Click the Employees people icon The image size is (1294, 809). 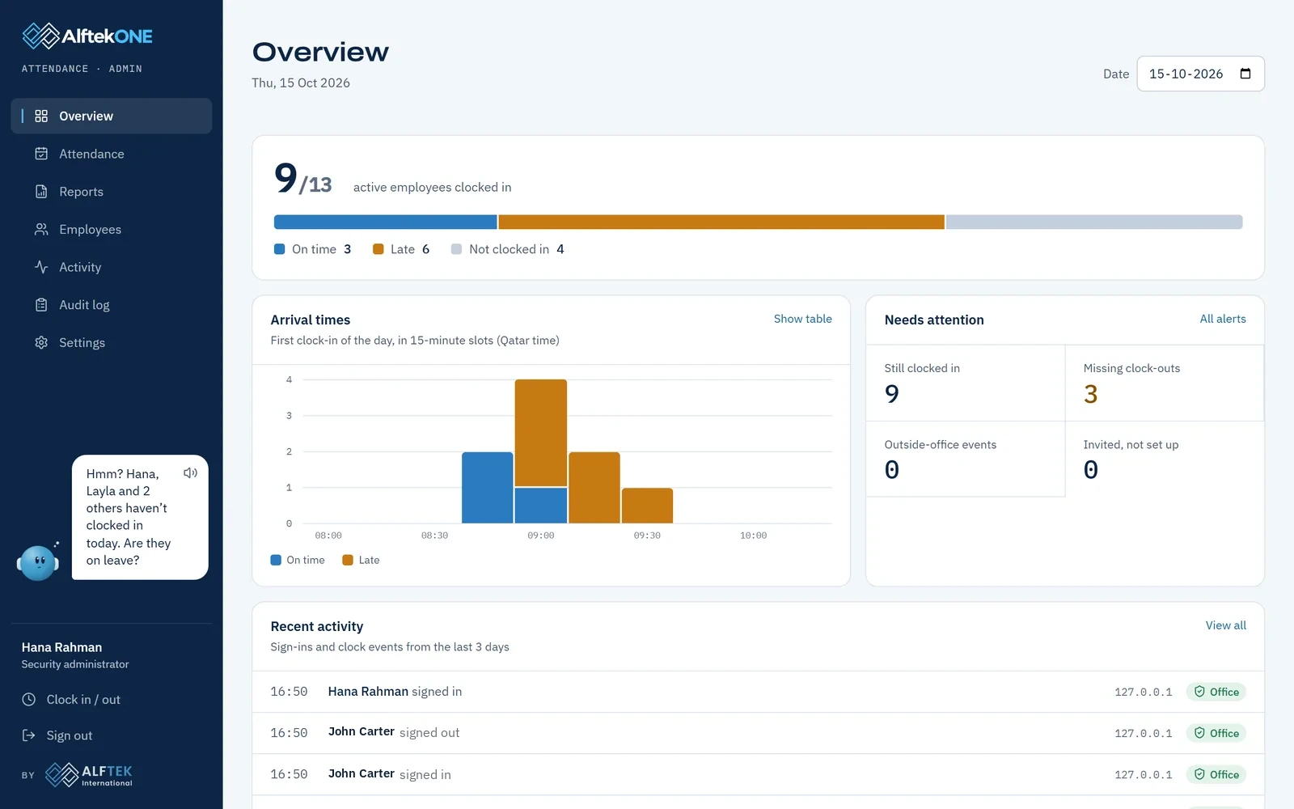41,229
